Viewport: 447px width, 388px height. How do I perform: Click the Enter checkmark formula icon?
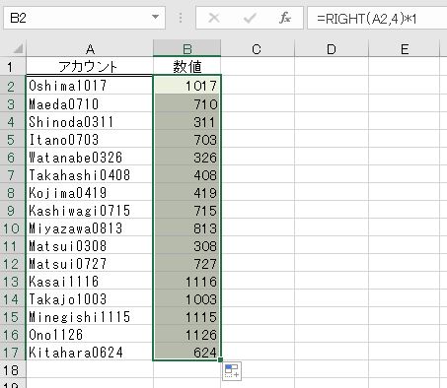[x=250, y=18]
